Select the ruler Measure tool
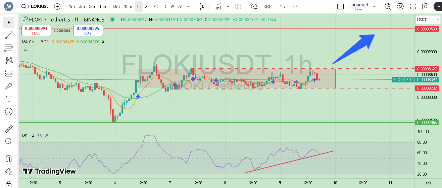Viewport: 442px width, 188px height. click(x=9, y=129)
